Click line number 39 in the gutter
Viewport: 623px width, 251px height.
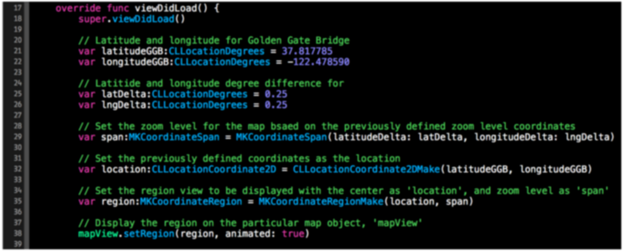(18, 243)
